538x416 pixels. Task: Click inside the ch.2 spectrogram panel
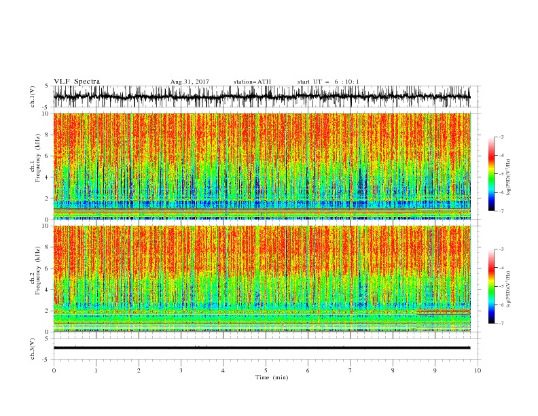tap(262, 279)
